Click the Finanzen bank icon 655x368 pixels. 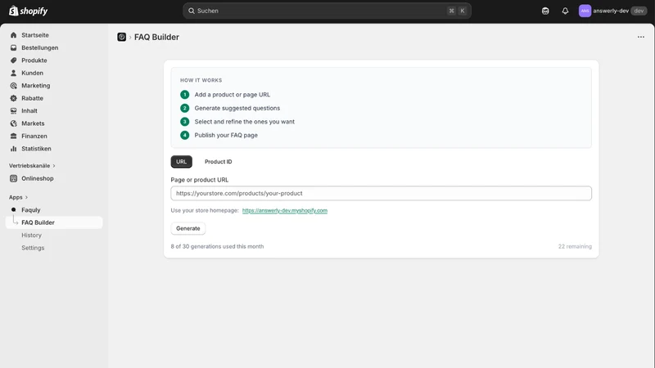13,136
